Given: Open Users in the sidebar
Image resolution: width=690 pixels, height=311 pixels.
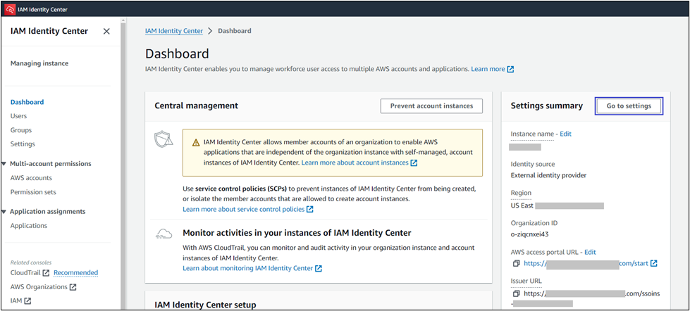Looking at the screenshot, I should 18,116.
